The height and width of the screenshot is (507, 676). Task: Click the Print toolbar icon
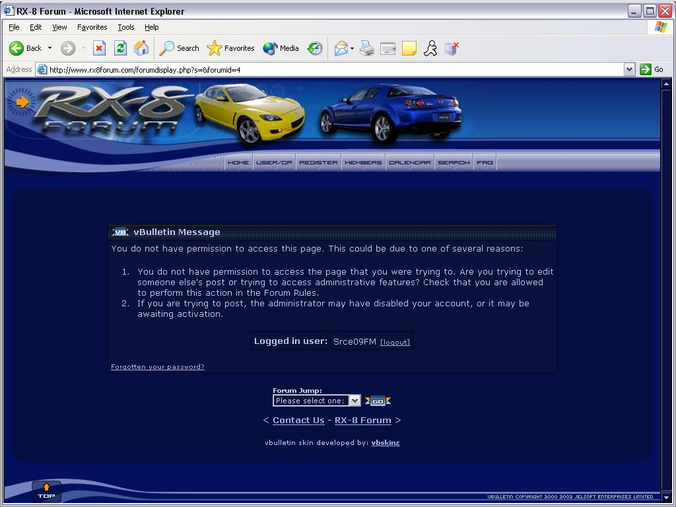click(x=367, y=48)
